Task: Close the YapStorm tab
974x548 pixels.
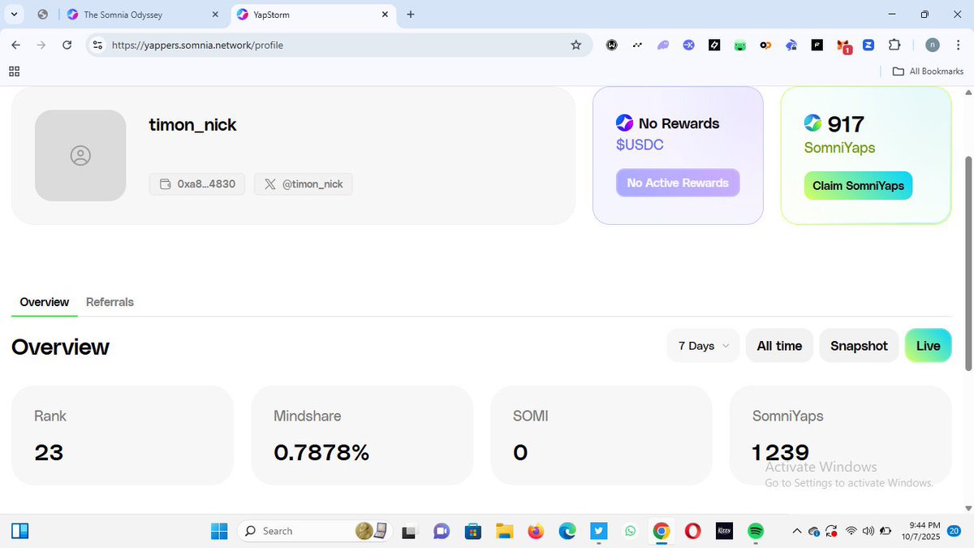Action: pyautogui.click(x=386, y=15)
